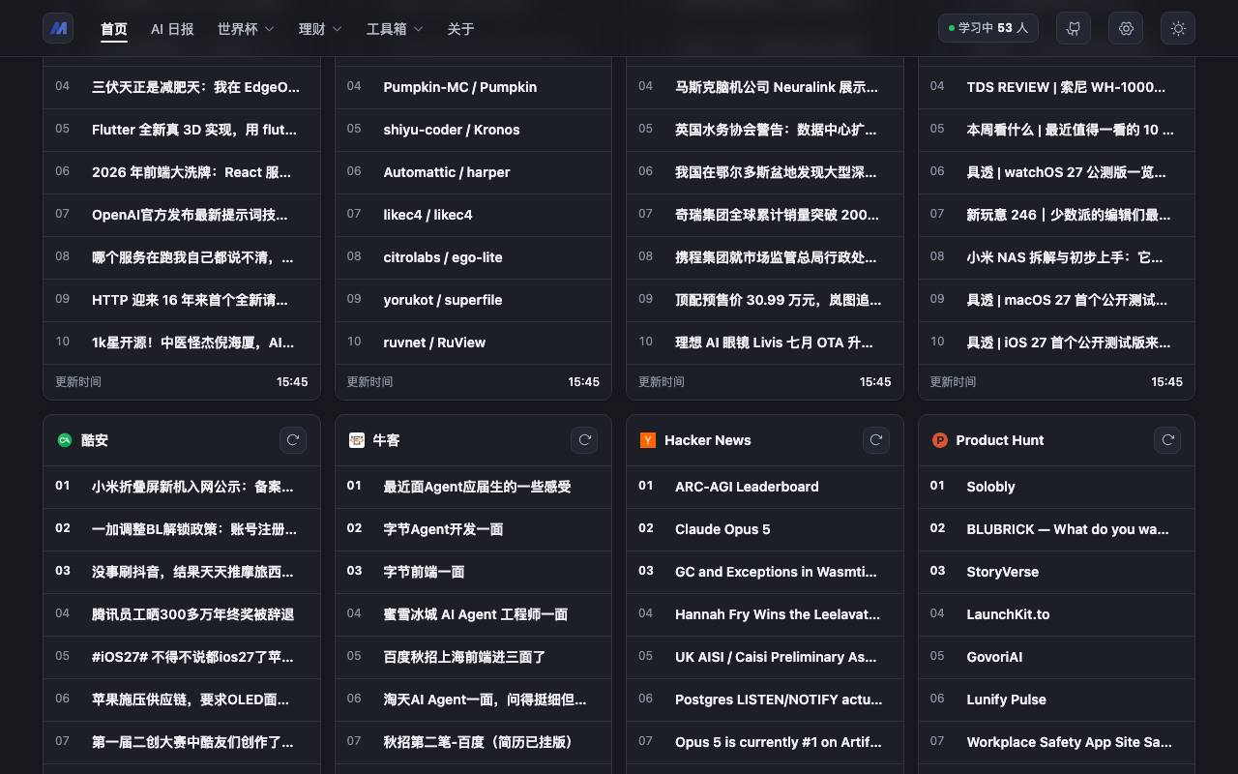Expand the 理财 dropdown menu

[320, 29]
